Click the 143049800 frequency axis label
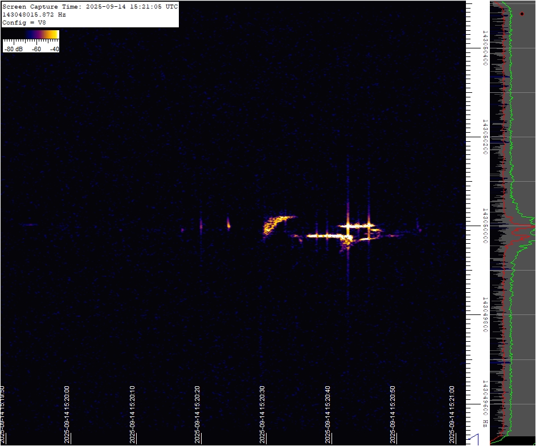Viewport: 536px width, 446px height. (485, 314)
